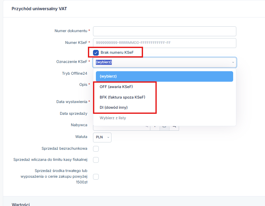265x206 pixels.
Task: Open the PLN currency dropdown
Action: (102, 137)
